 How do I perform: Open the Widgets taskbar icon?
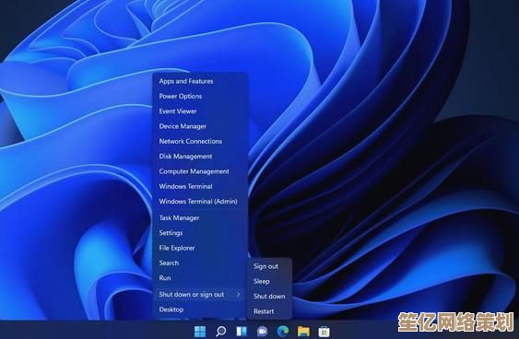242,331
